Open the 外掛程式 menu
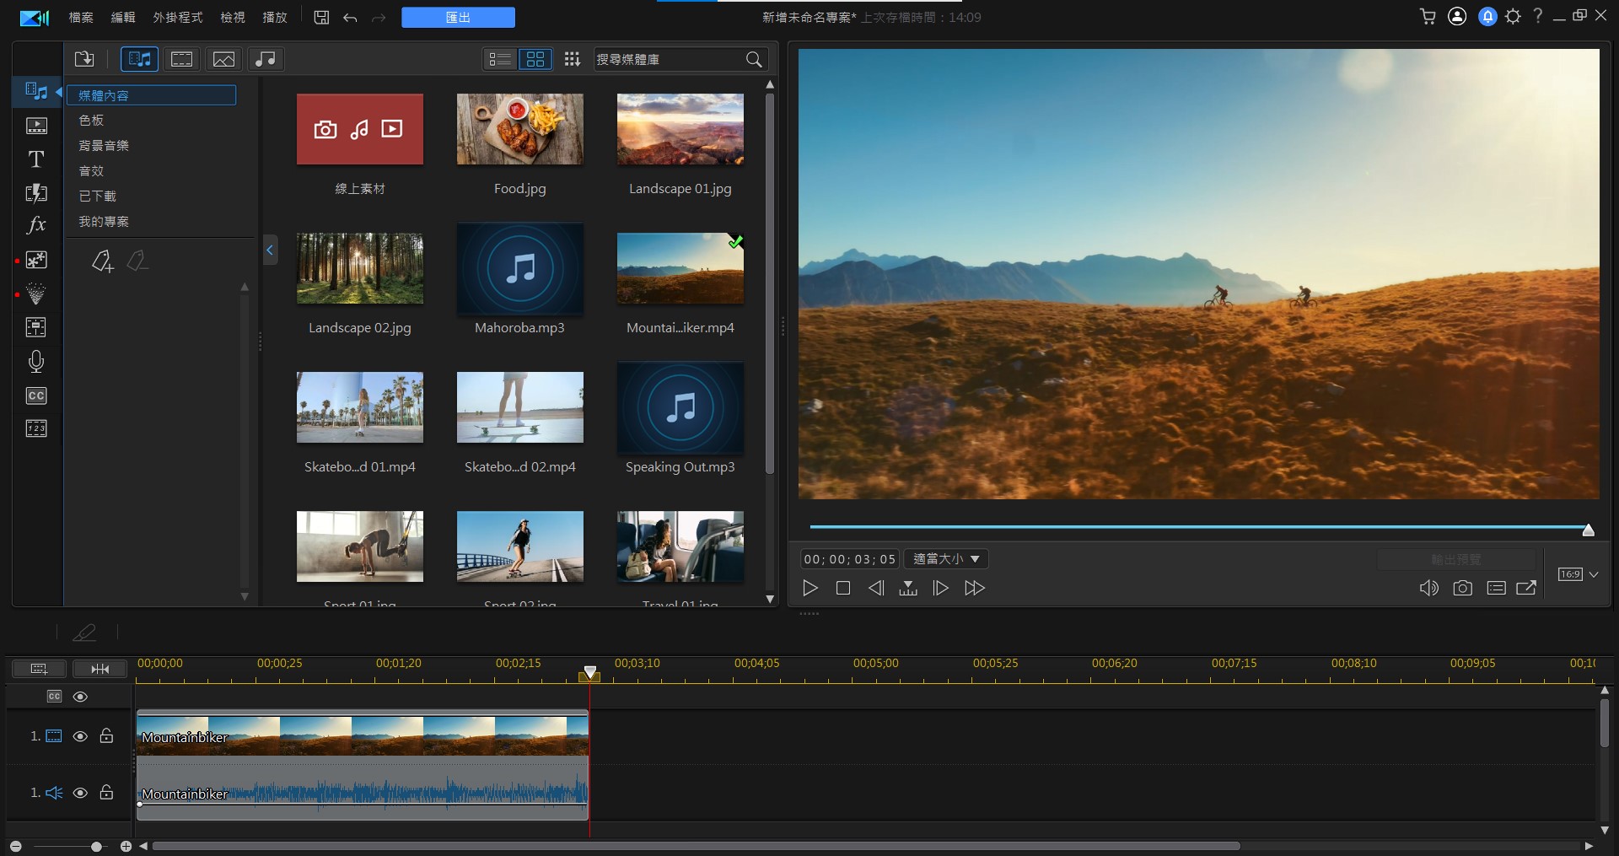This screenshot has width=1619, height=856. coord(177,17)
